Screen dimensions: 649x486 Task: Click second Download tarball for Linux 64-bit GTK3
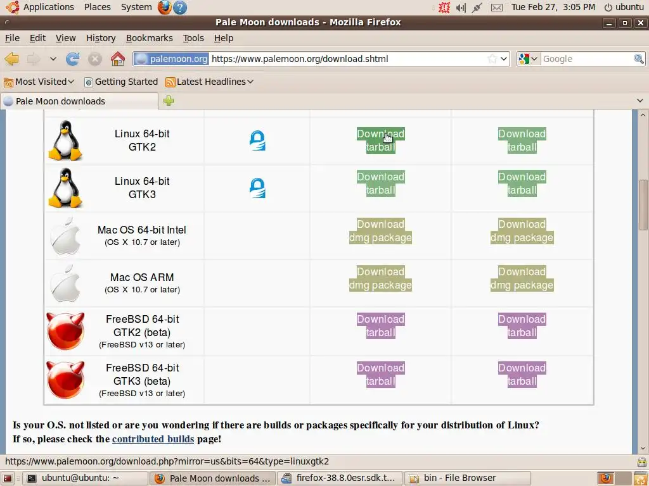(x=522, y=184)
